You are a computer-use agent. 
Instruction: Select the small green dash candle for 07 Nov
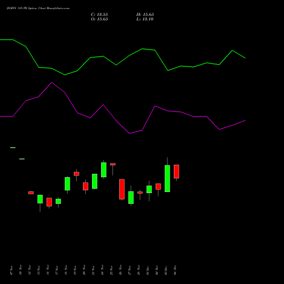[x=13, y=148]
